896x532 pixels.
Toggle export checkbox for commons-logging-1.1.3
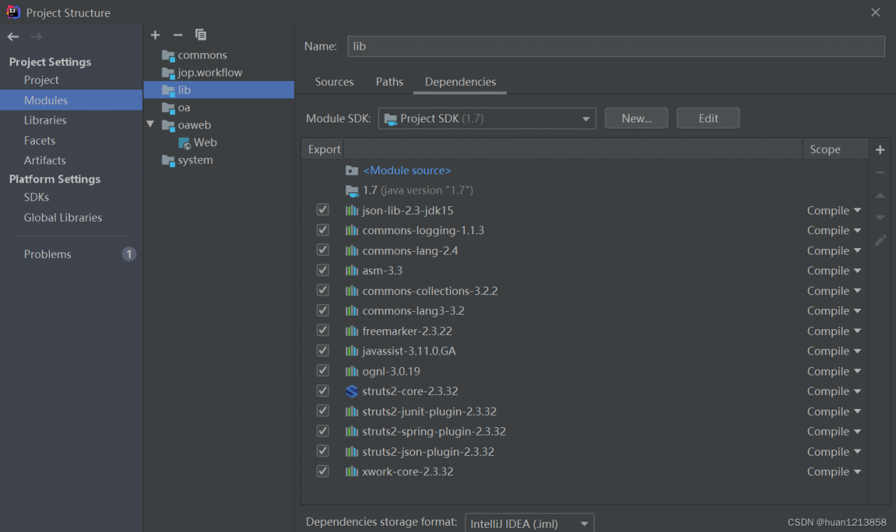point(323,230)
